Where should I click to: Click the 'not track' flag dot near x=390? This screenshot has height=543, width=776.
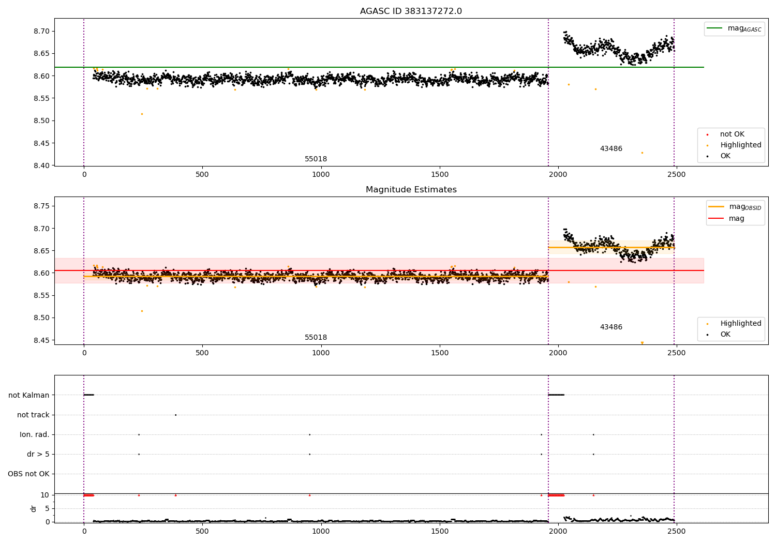coord(175,415)
